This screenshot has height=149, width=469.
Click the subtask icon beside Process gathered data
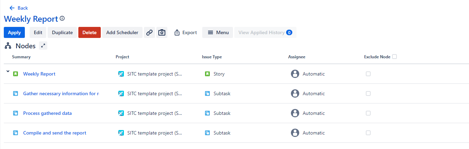click(x=16, y=113)
